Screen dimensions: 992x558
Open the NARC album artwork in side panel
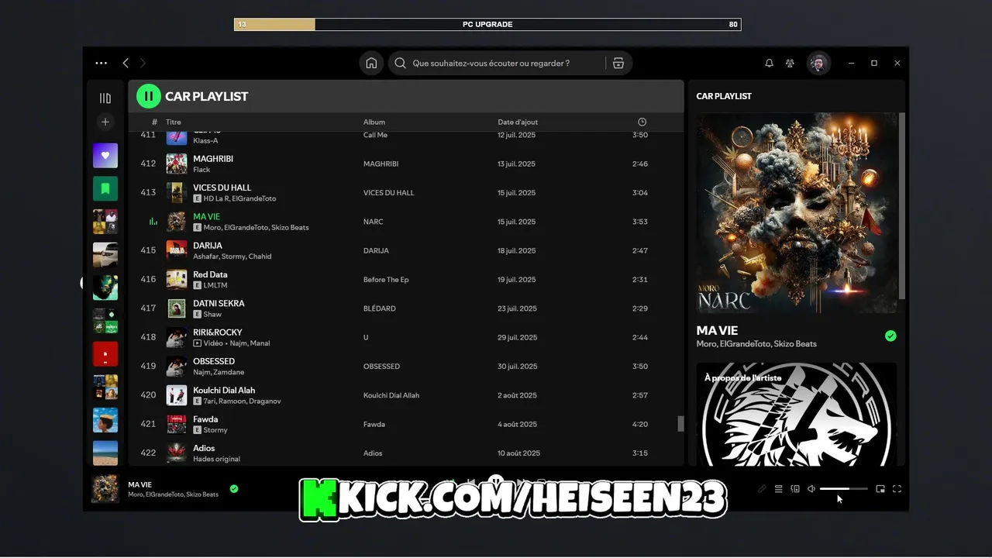[x=797, y=213]
